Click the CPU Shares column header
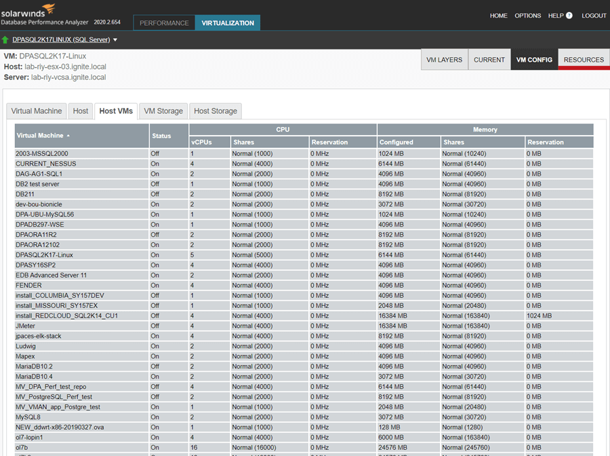This screenshot has width=610, height=456. pyautogui.click(x=270, y=142)
